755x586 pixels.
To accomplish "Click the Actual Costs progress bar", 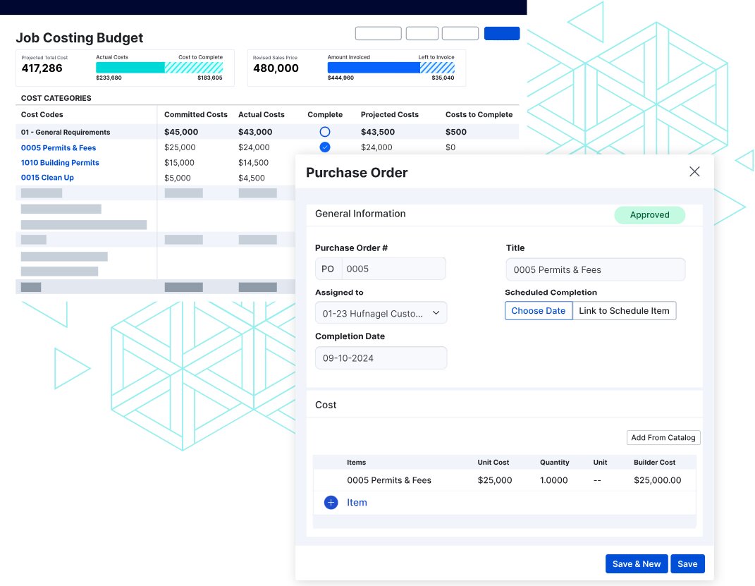I will [x=129, y=66].
